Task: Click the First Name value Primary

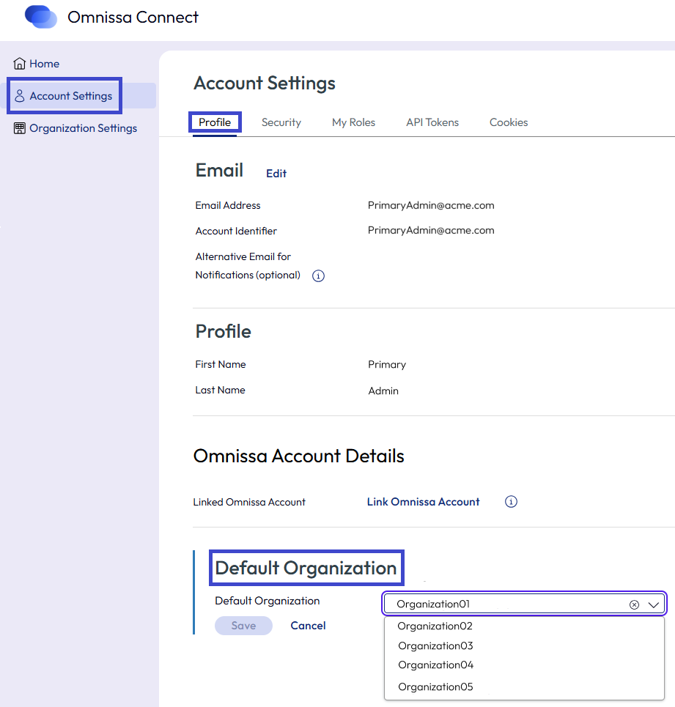Action: (387, 364)
